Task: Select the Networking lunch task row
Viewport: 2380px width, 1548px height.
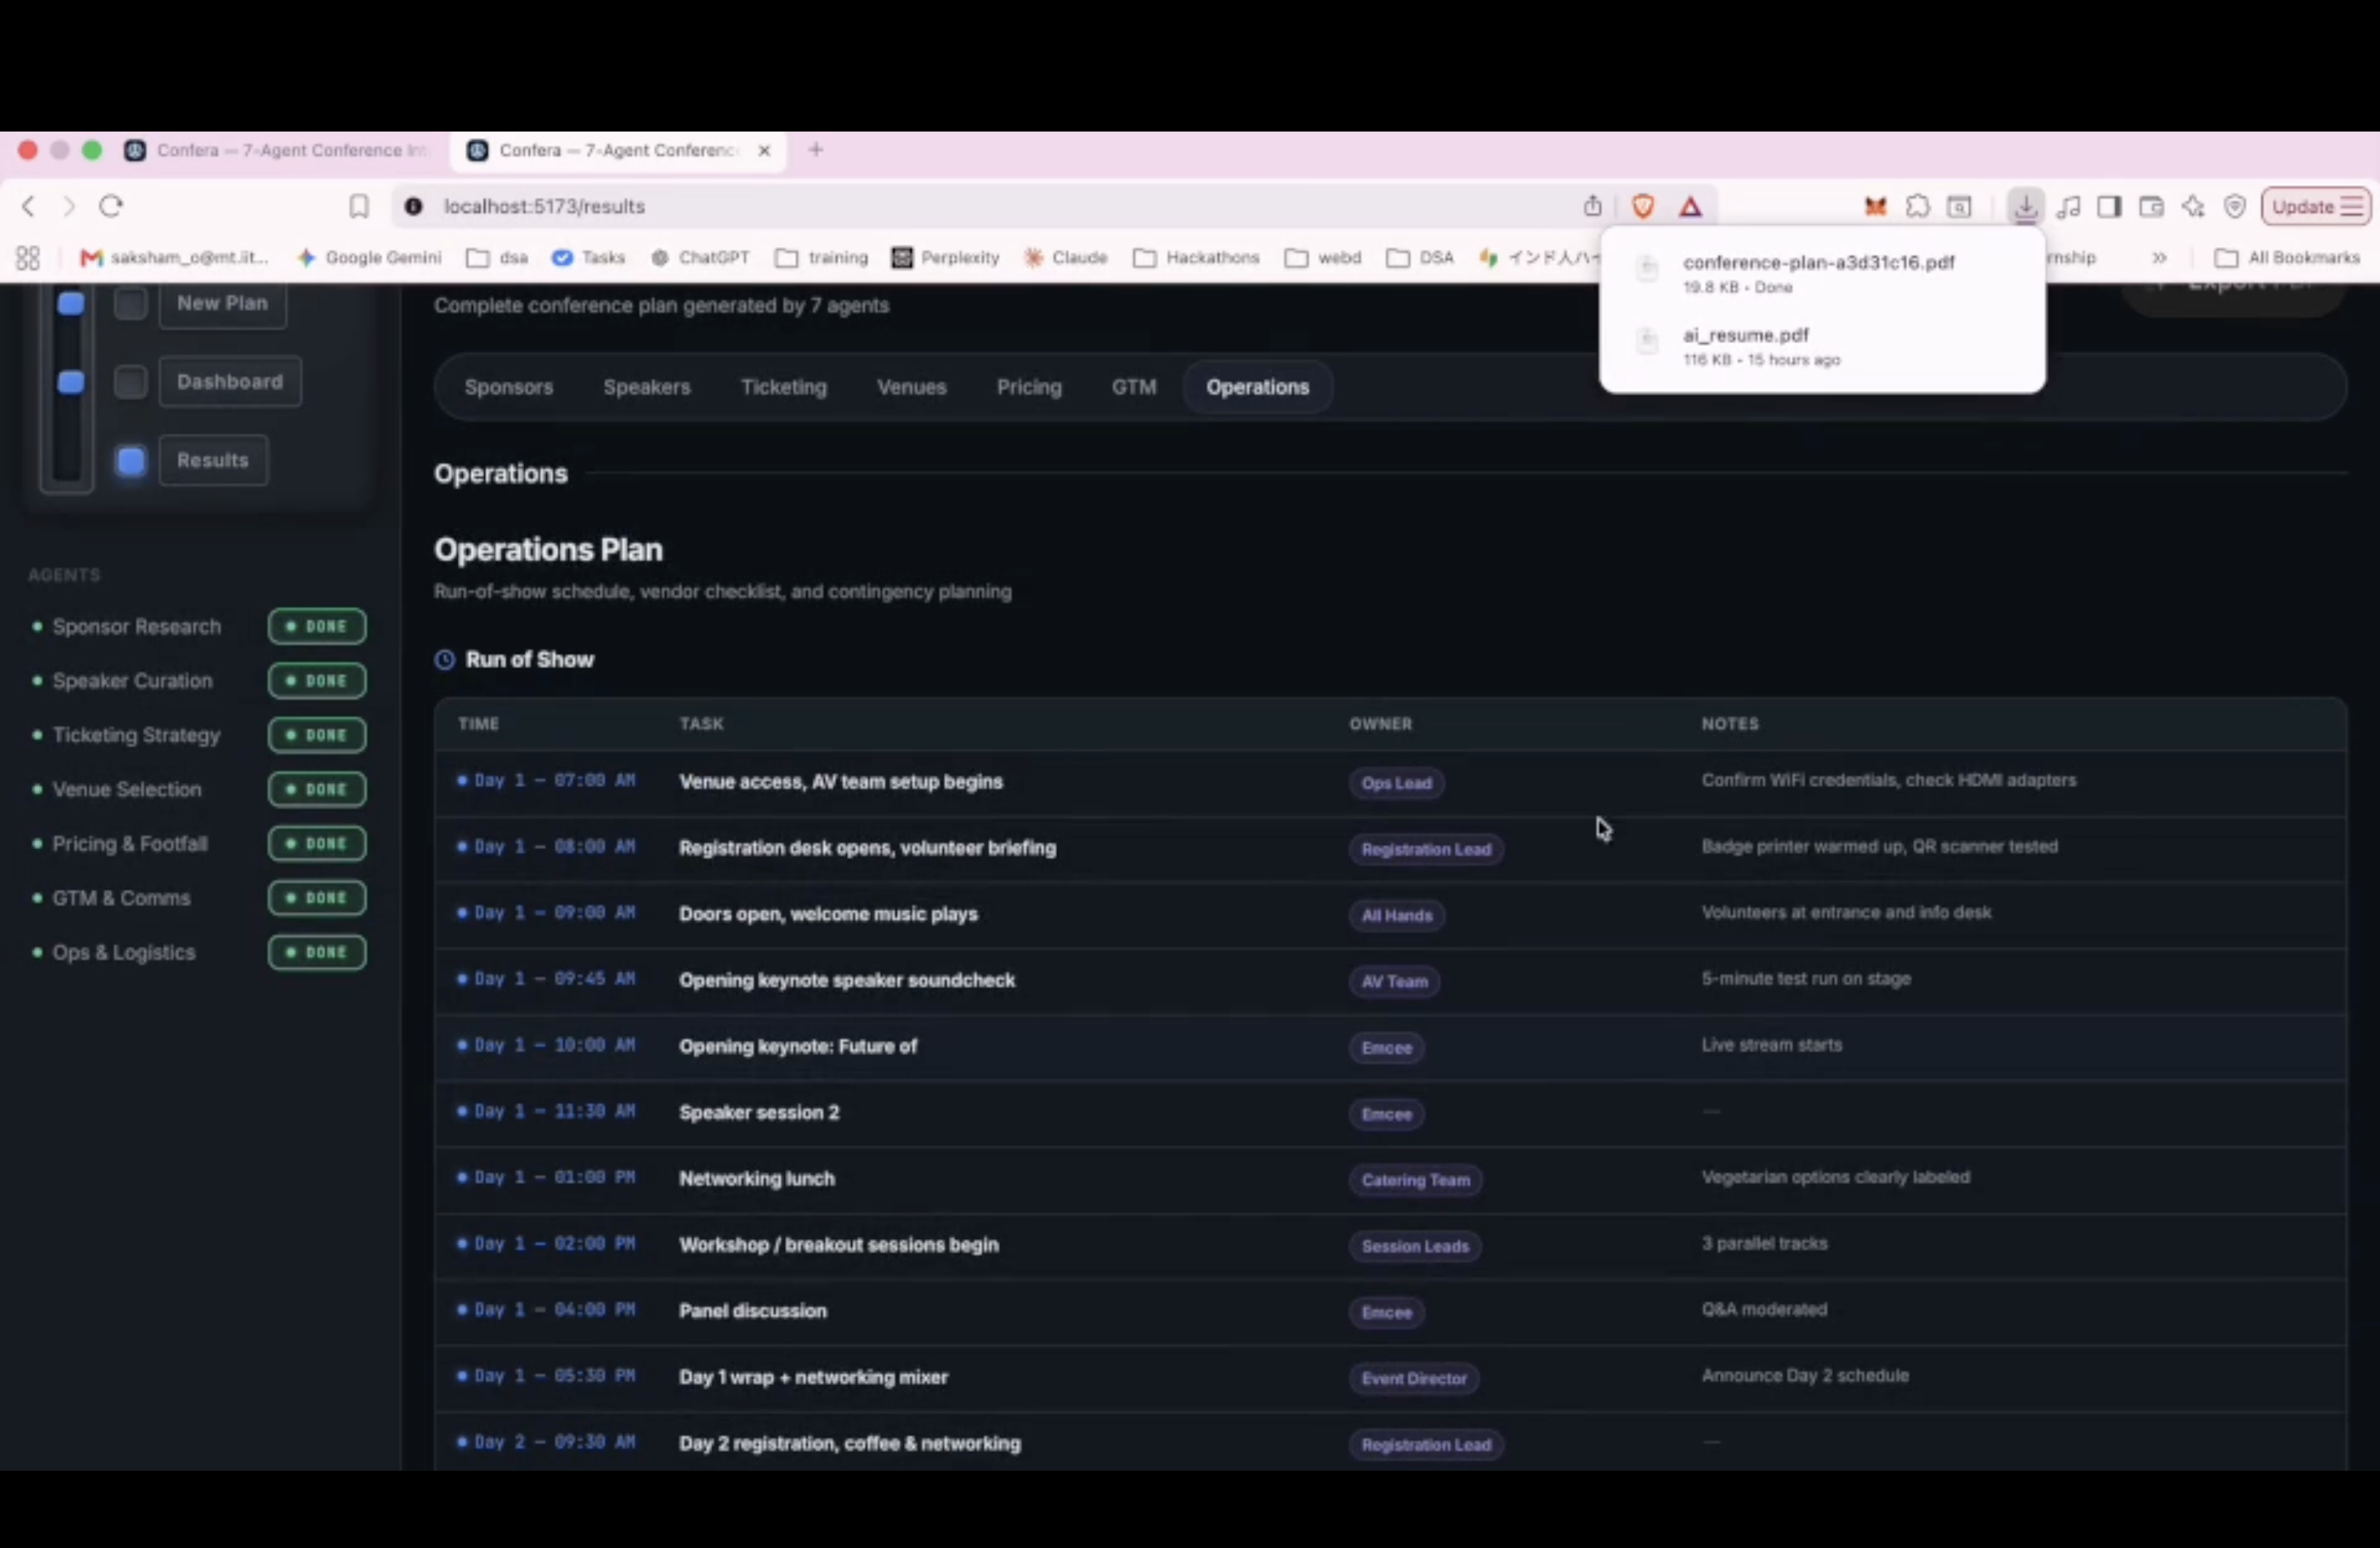Action: [1390, 1179]
